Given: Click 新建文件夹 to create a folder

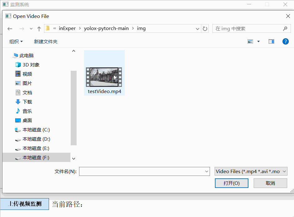Looking at the screenshot, I should coord(45,41).
